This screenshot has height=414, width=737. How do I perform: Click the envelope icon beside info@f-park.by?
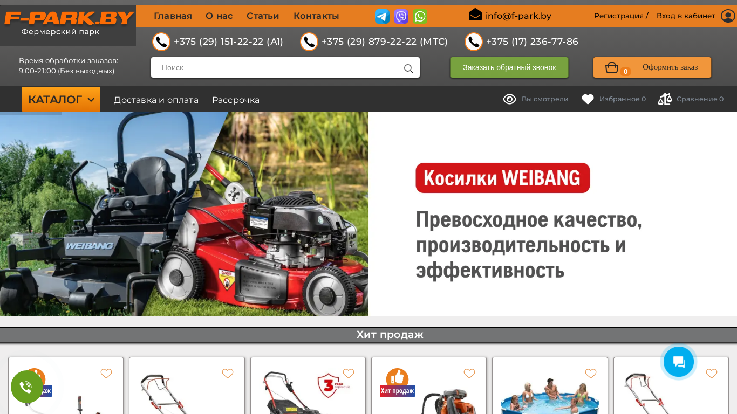[x=475, y=15]
